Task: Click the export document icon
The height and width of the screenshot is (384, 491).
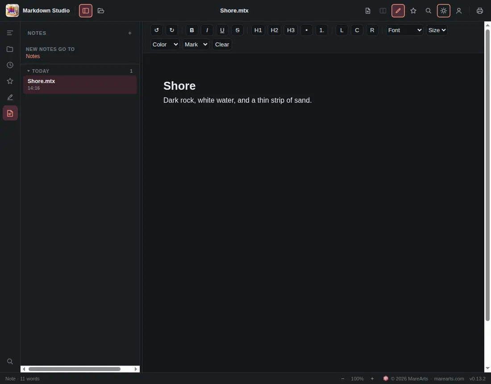Action: (x=368, y=11)
